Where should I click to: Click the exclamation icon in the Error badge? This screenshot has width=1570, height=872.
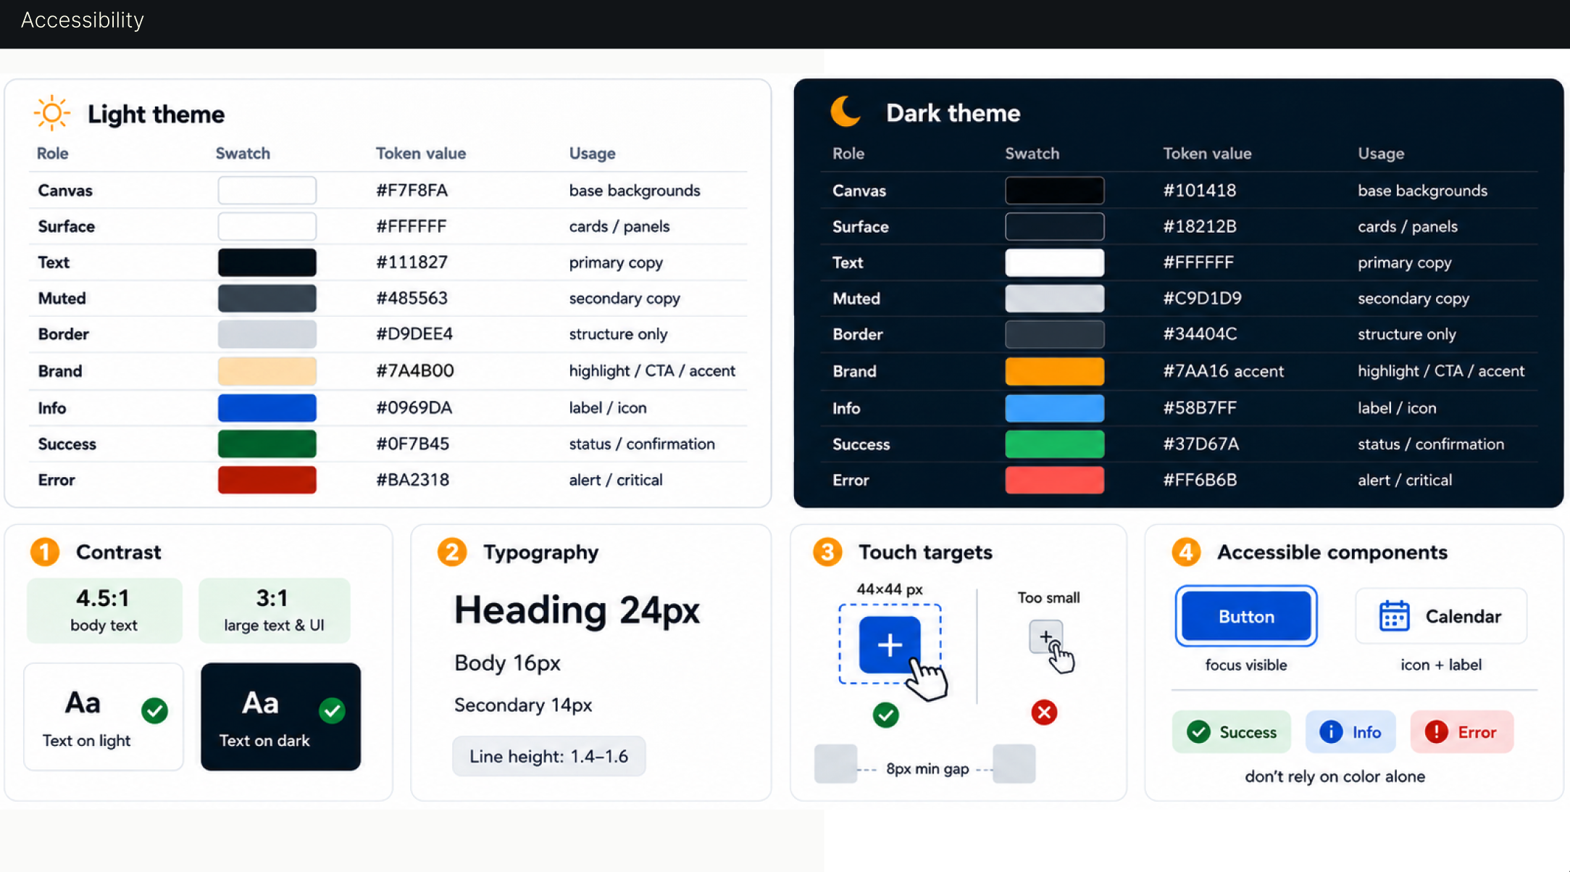[1436, 732]
